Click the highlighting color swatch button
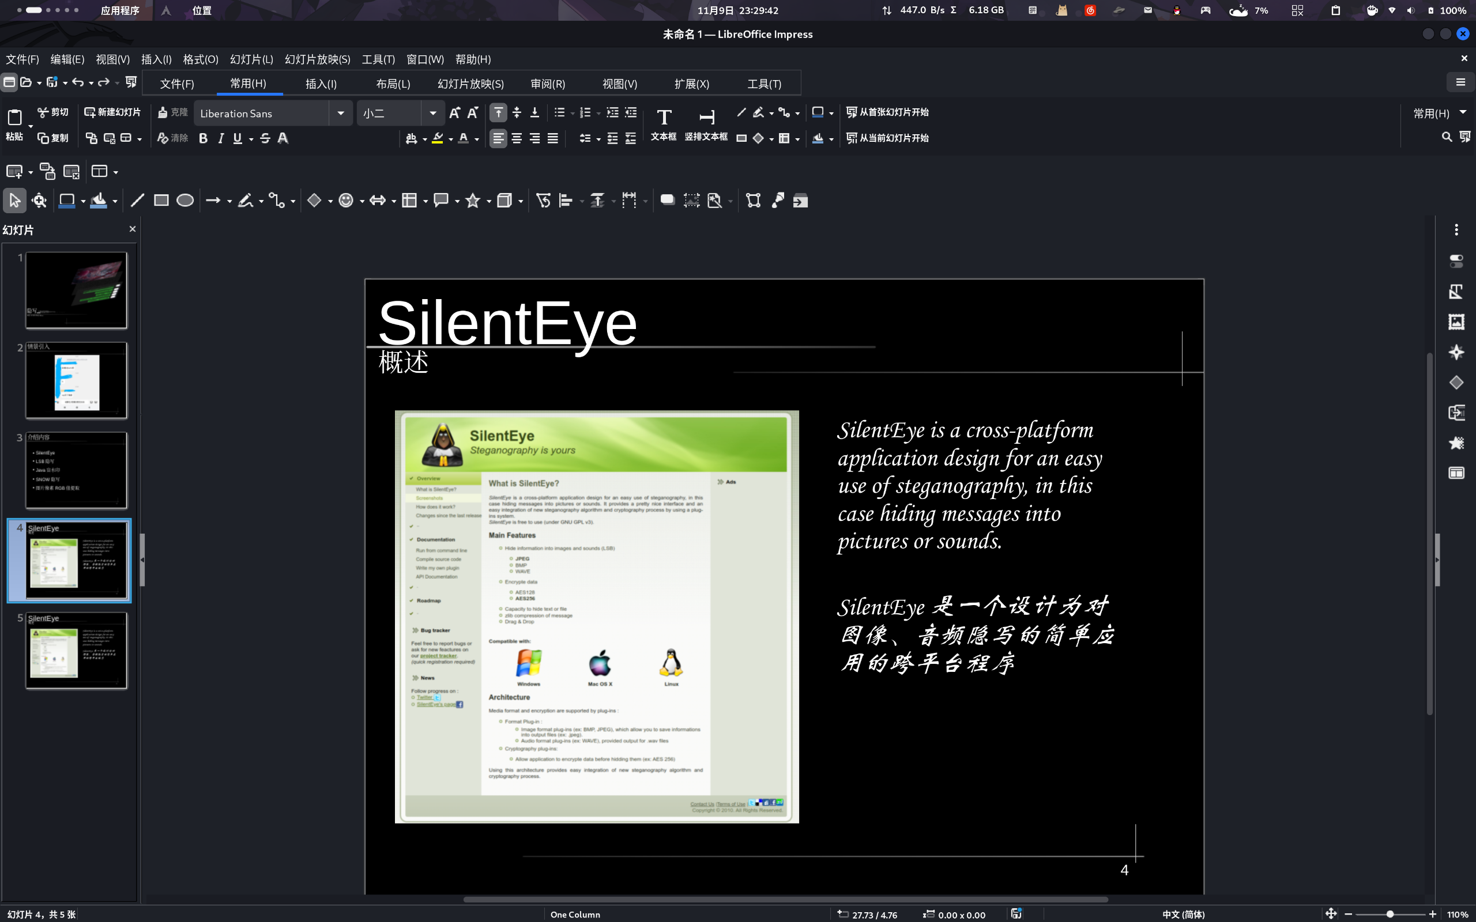 437,138
